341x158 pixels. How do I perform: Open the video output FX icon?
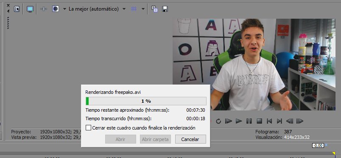pos(44,9)
